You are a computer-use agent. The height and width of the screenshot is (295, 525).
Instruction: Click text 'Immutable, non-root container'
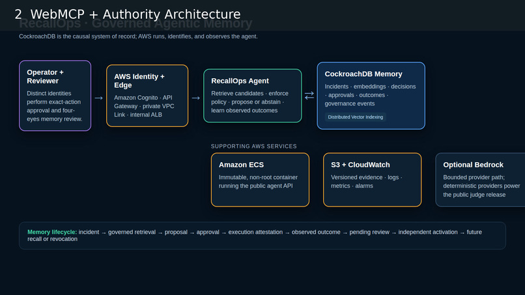(258, 177)
